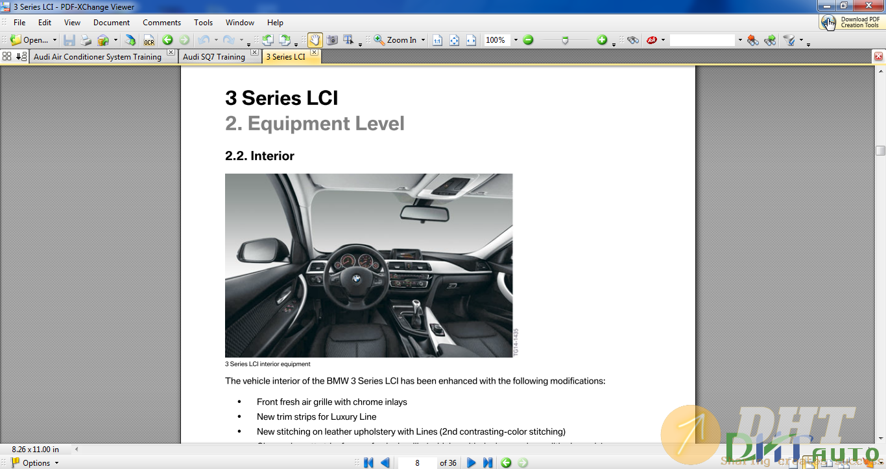The width and height of the screenshot is (886, 469).
Task: Go to previous view green arrow
Action: [x=167, y=40]
